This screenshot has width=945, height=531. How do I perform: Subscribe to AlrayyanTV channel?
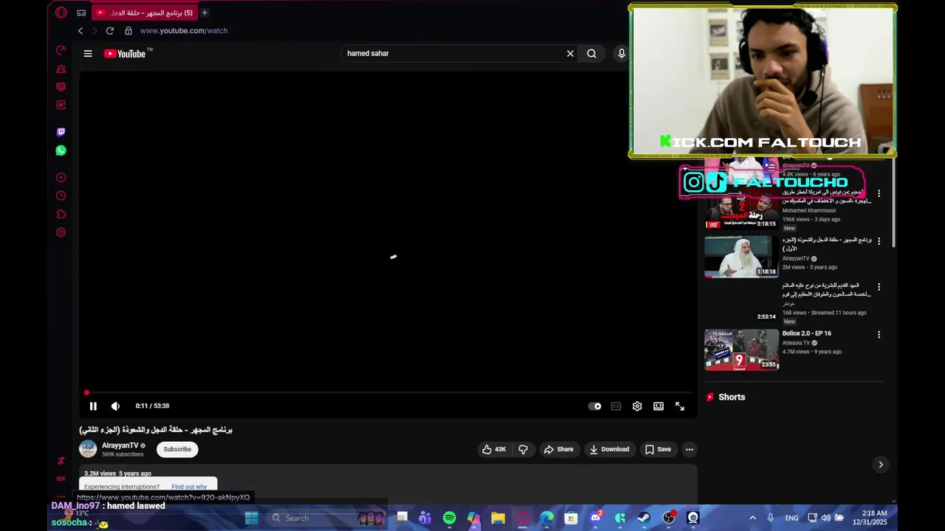pos(177,449)
